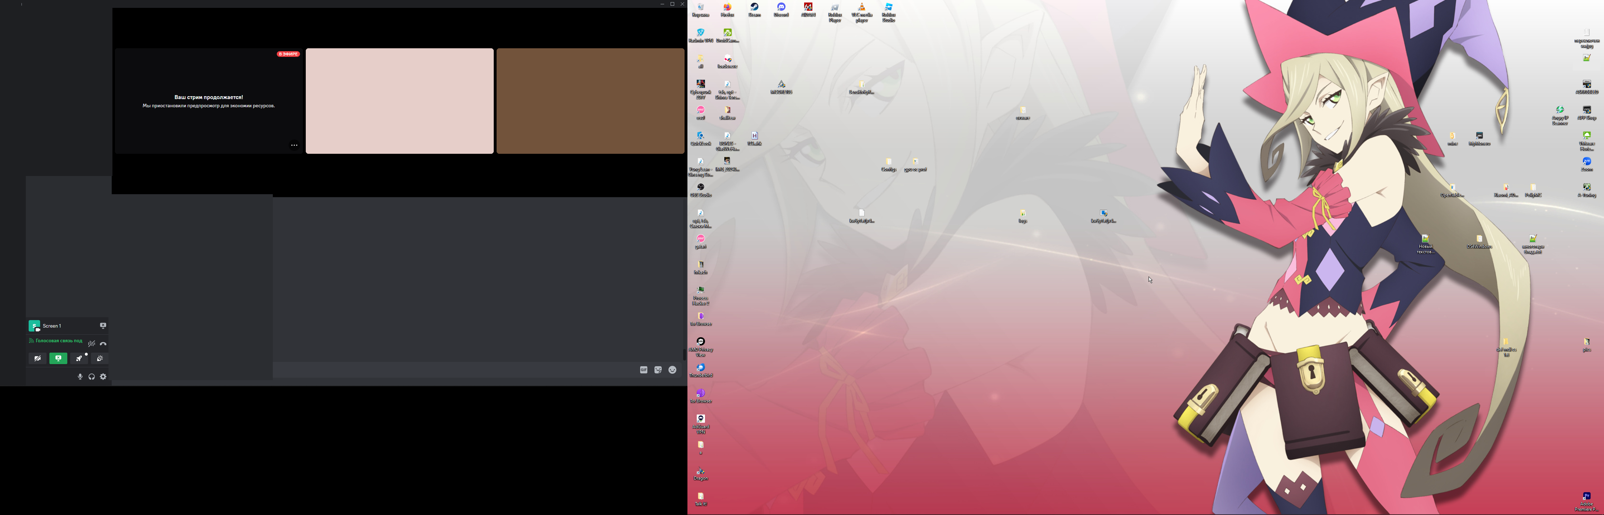Screen dimensions: 1604x515
Task: Open the emoji picker icon
Action: (672, 369)
